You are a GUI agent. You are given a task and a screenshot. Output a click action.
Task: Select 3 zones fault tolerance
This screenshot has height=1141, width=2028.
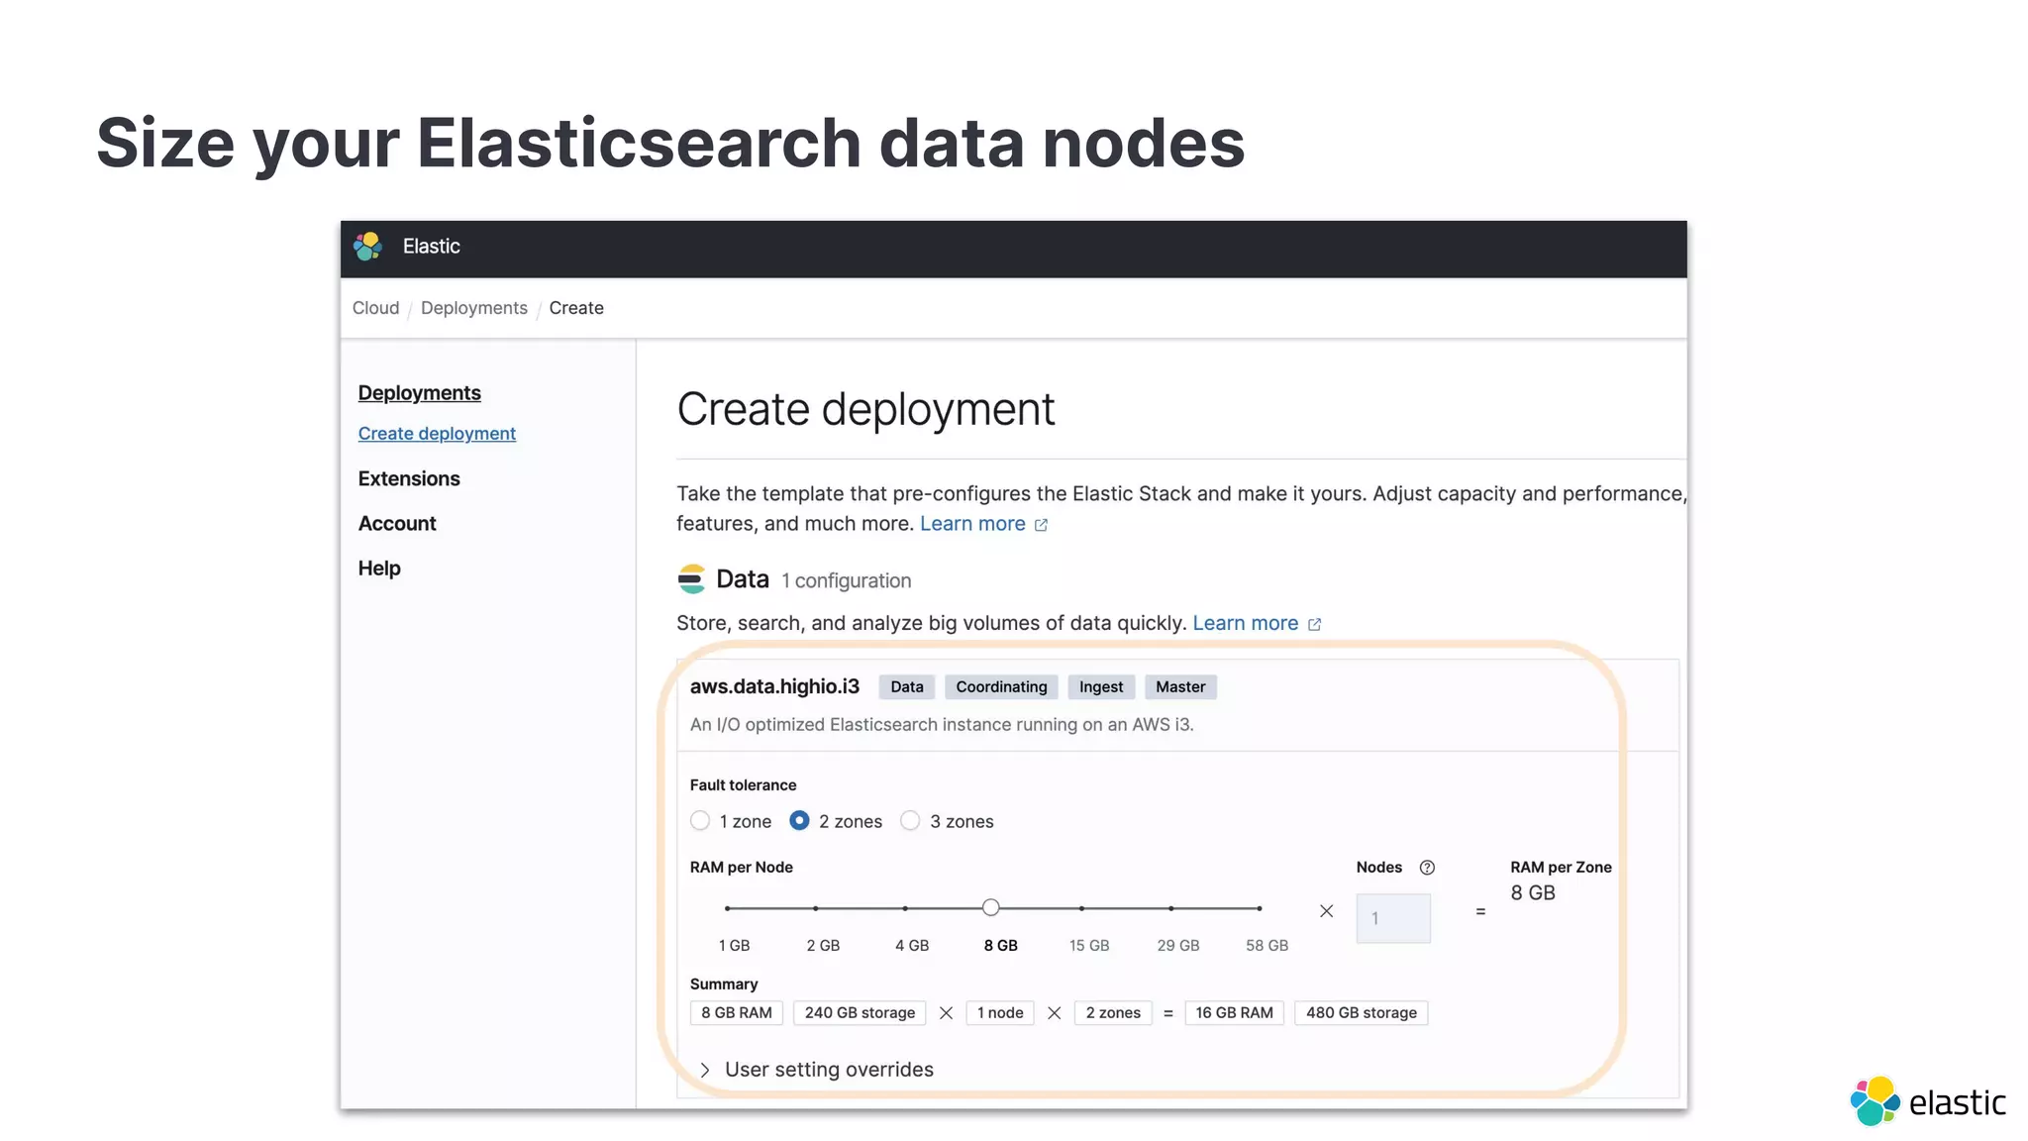coord(910,821)
